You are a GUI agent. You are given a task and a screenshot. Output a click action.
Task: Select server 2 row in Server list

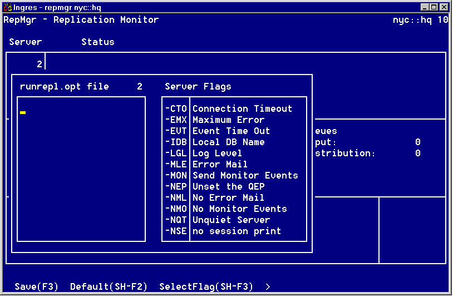[x=40, y=65]
